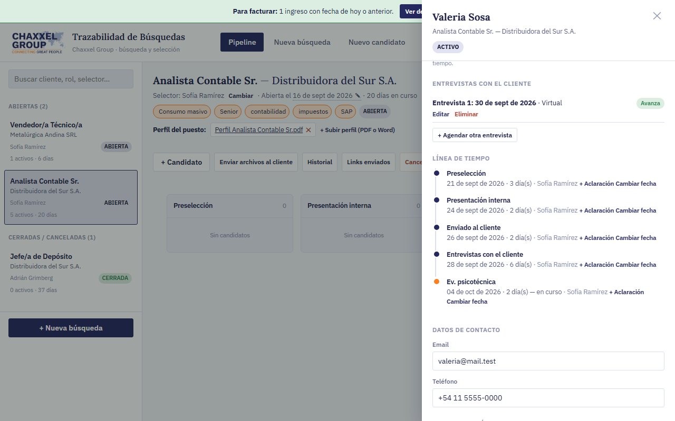The image size is (675, 421).
Task: Click the ACTIVO status badge
Action: click(448, 47)
